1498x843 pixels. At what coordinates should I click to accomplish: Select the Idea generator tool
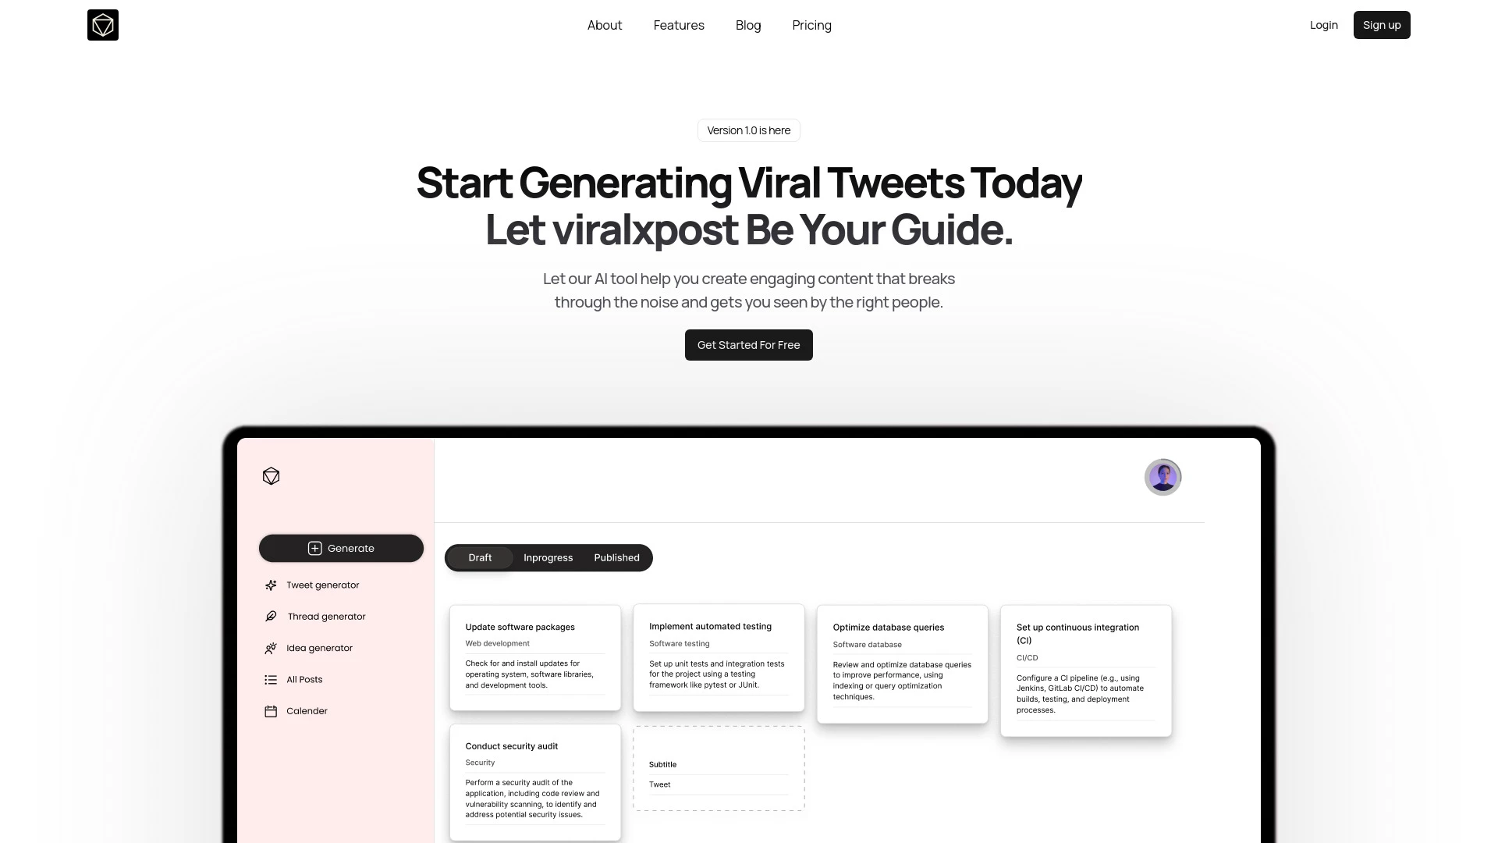[x=319, y=647]
